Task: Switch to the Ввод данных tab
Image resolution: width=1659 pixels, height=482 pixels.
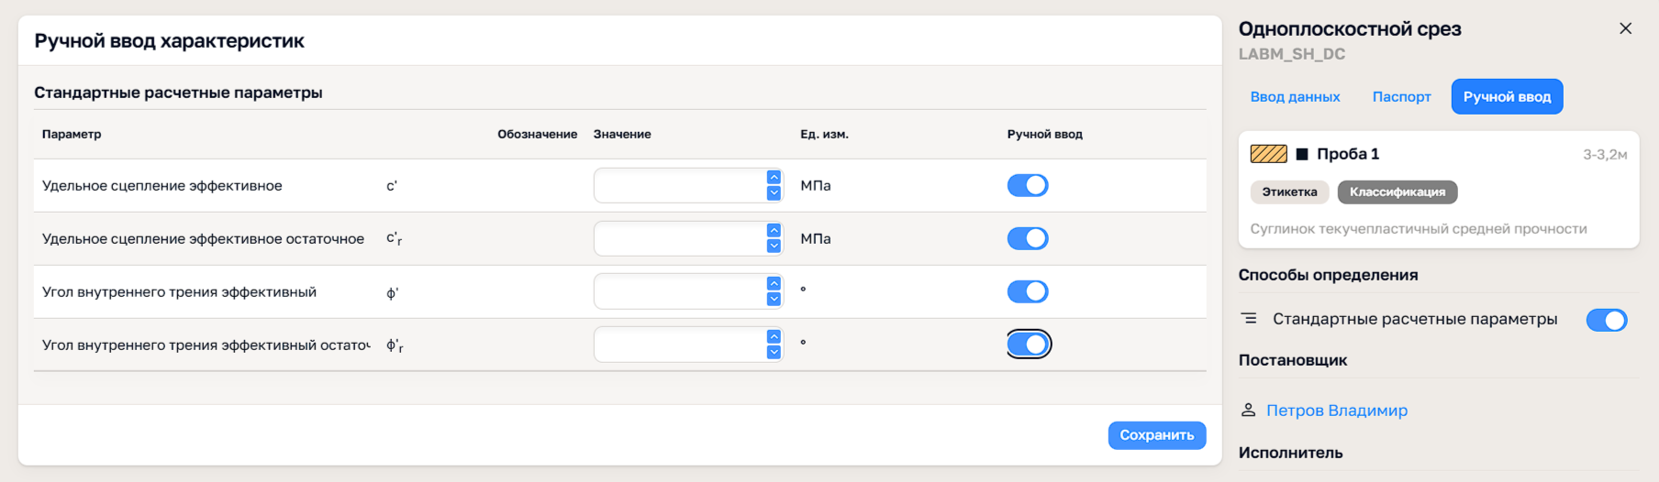Action: (x=1295, y=97)
